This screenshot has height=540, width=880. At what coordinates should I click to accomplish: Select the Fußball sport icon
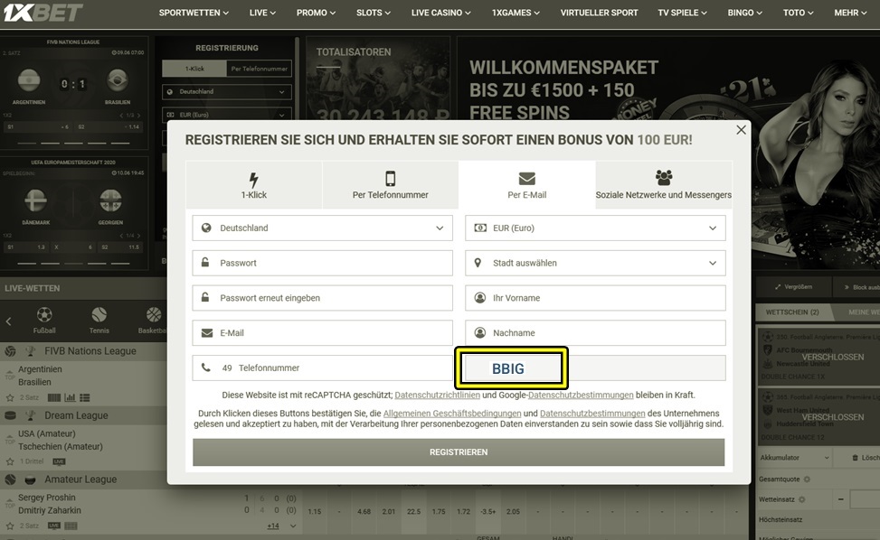(44, 321)
